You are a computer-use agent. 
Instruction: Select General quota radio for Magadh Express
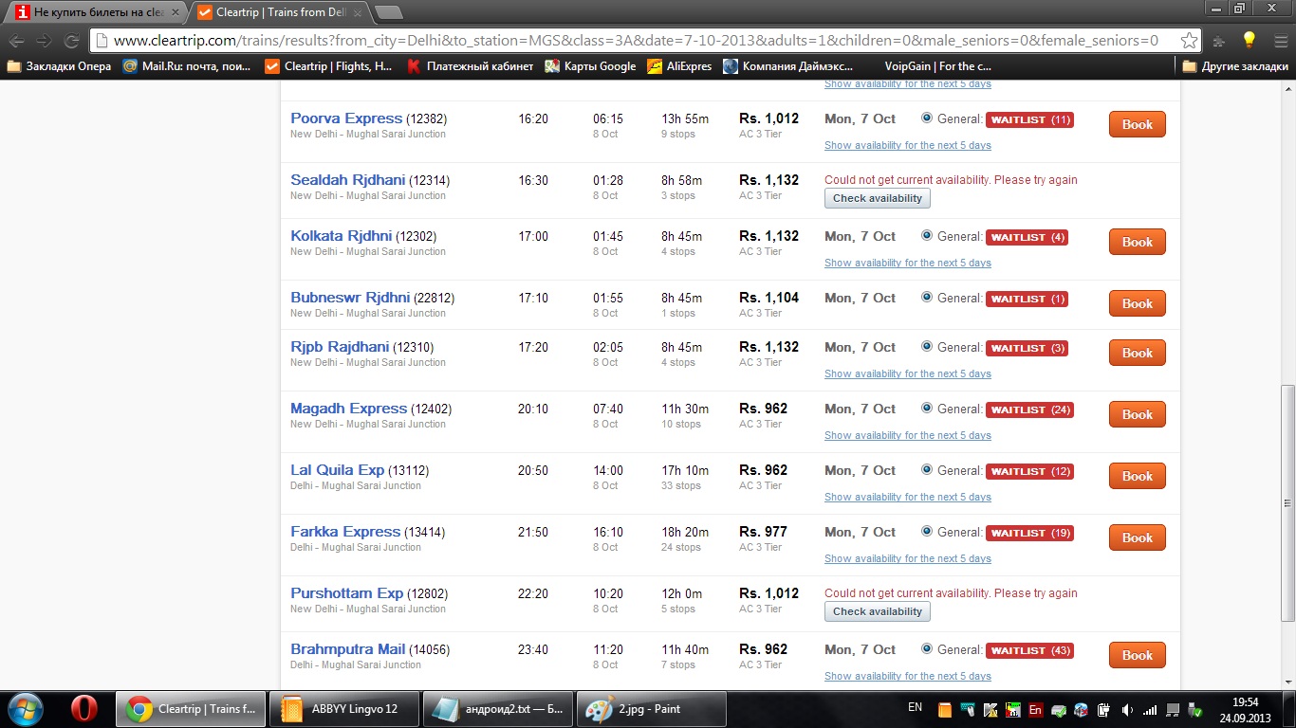click(927, 409)
